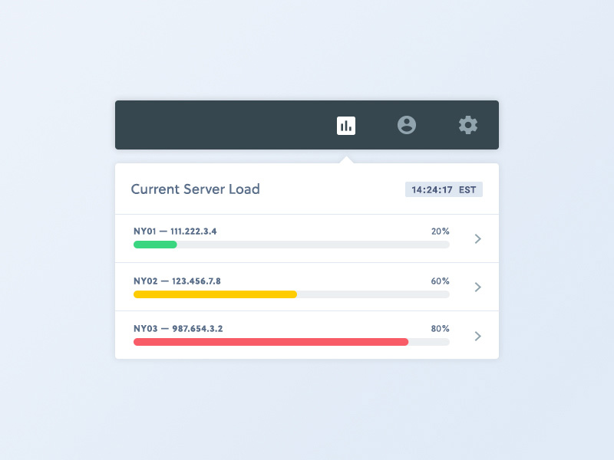Screen dimensions: 614x460
Task: Expand NY02 server details chevron
Action: point(477,287)
